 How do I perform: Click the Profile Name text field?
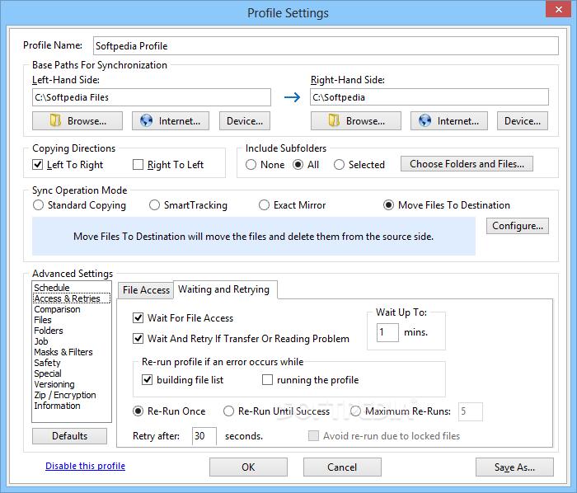[x=326, y=45]
